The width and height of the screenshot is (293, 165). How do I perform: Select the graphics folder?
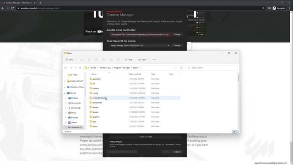[96, 117]
